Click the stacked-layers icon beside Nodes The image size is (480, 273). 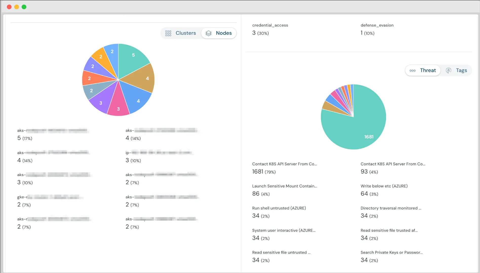pos(208,33)
